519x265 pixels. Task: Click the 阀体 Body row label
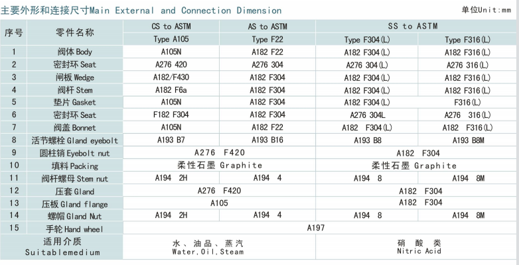[x=75, y=52]
